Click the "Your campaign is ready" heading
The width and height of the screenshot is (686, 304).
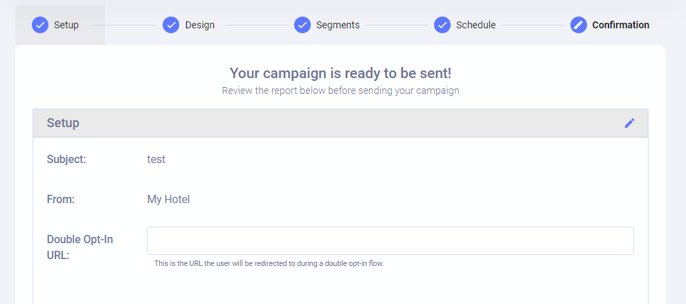(x=341, y=73)
